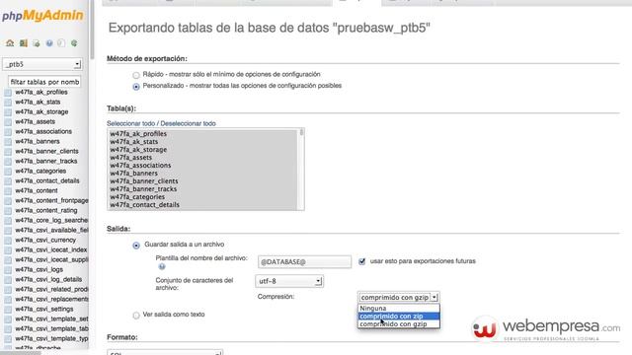This screenshot has width=632, height=355.
Task: Select the Personalizado export method radio button
Action: pyautogui.click(x=136, y=86)
